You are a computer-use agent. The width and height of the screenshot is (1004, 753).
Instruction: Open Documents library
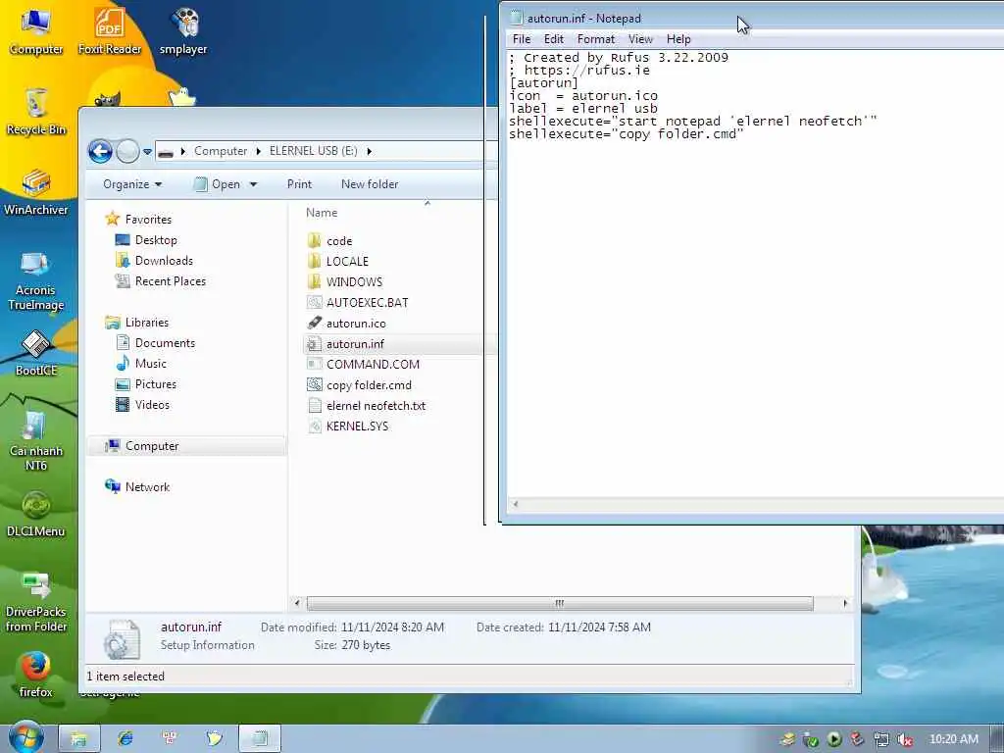(x=165, y=343)
